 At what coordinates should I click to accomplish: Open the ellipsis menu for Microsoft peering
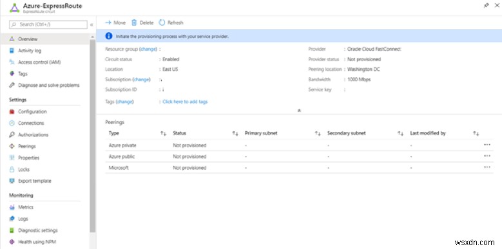[487, 167]
